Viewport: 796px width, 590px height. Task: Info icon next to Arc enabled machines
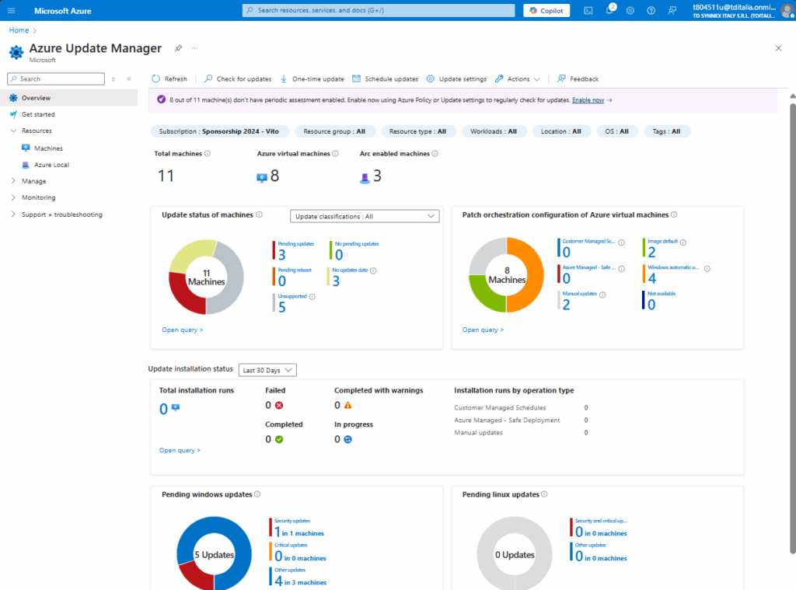[435, 153]
